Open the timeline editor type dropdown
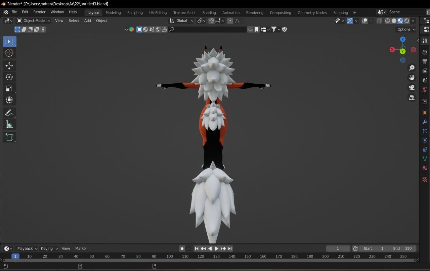Image resolution: width=430 pixels, height=271 pixels. coord(8,249)
